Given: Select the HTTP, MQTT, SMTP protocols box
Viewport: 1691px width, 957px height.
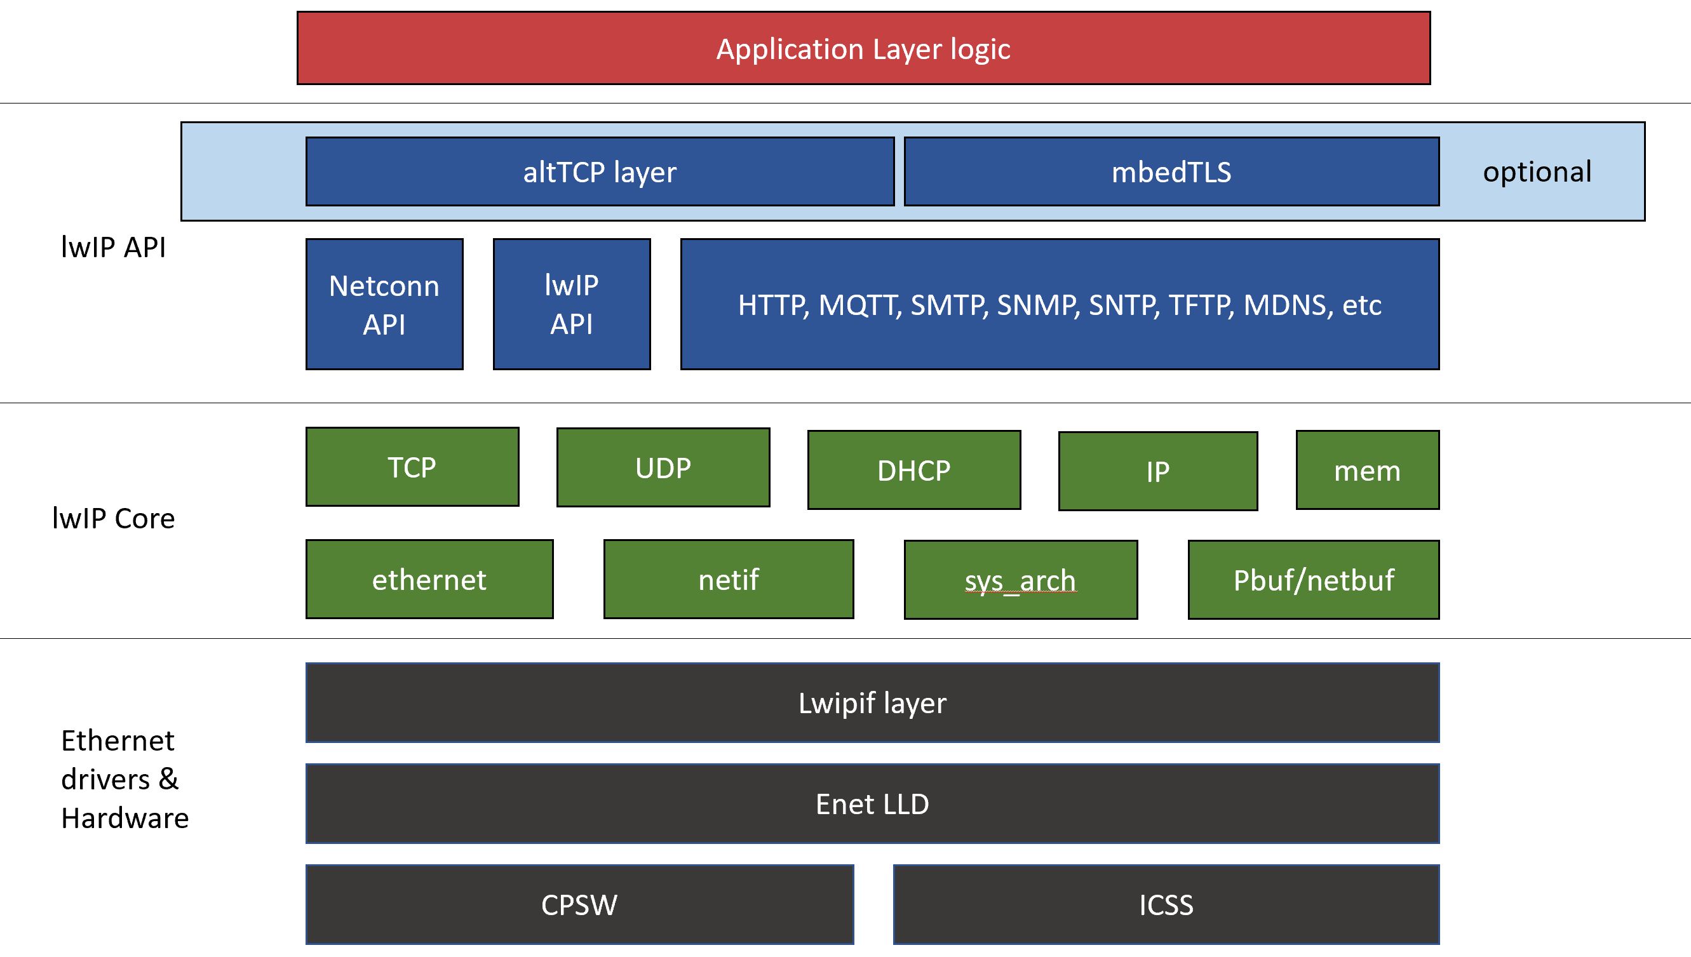Looking at the screenshot, I should tap(1059, 304).
